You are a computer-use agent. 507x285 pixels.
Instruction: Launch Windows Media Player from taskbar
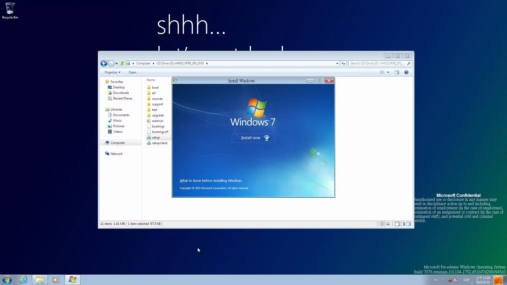click(56, 280)
